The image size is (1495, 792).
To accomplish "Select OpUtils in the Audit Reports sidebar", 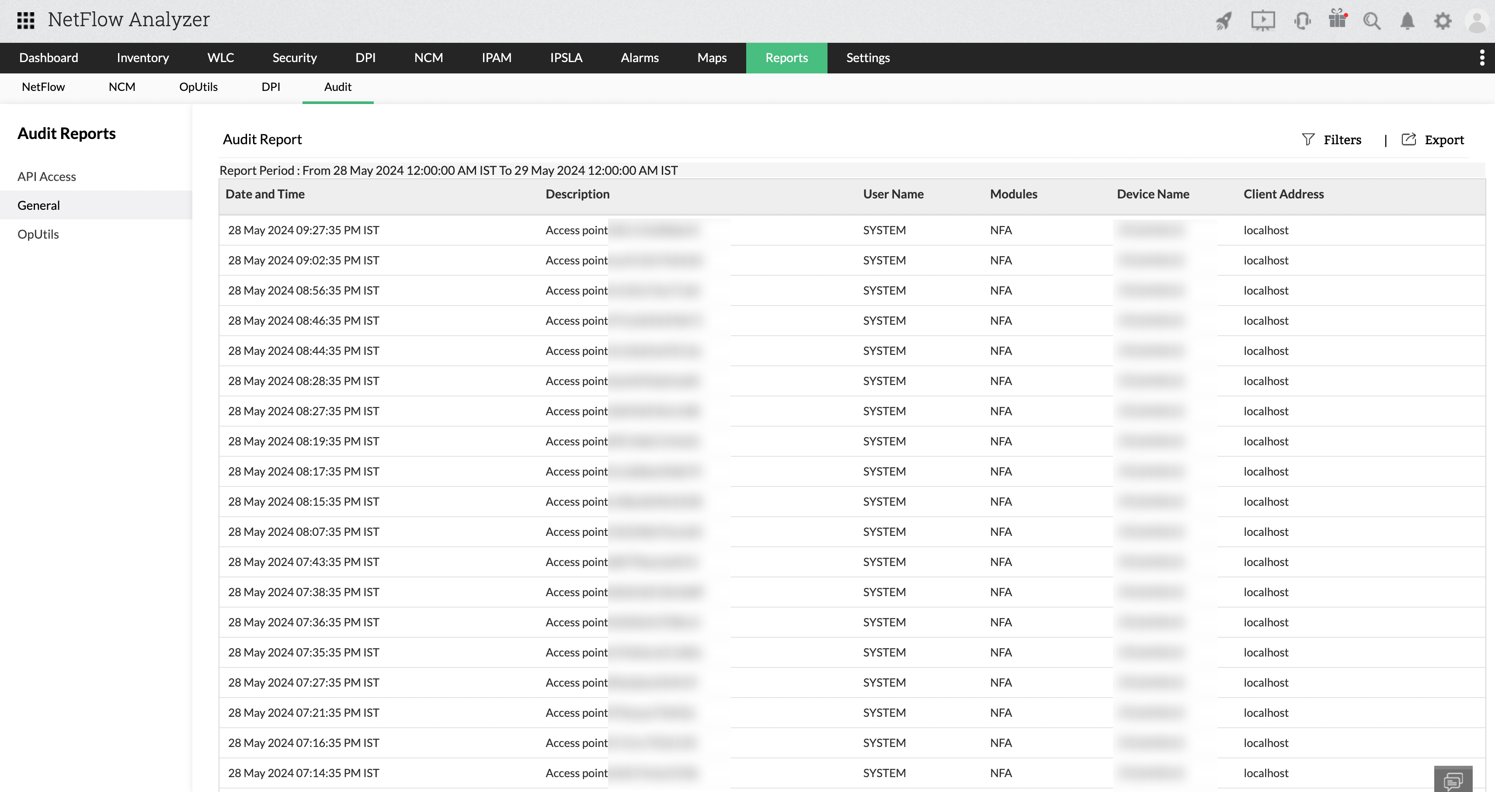I will pyautogui.click(x=38, y=234).
